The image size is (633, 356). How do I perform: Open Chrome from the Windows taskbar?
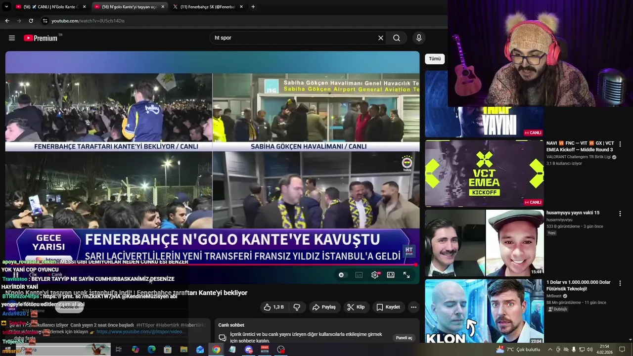[x=216, y=350]
